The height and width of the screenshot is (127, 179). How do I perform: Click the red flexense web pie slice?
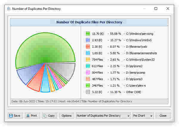click(x=36, y=83)
